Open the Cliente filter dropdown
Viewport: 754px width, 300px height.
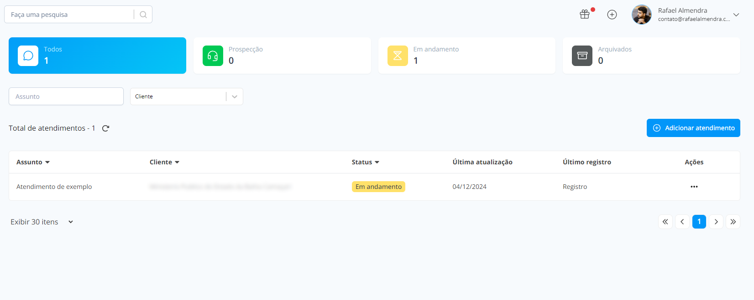click(187, 97)
